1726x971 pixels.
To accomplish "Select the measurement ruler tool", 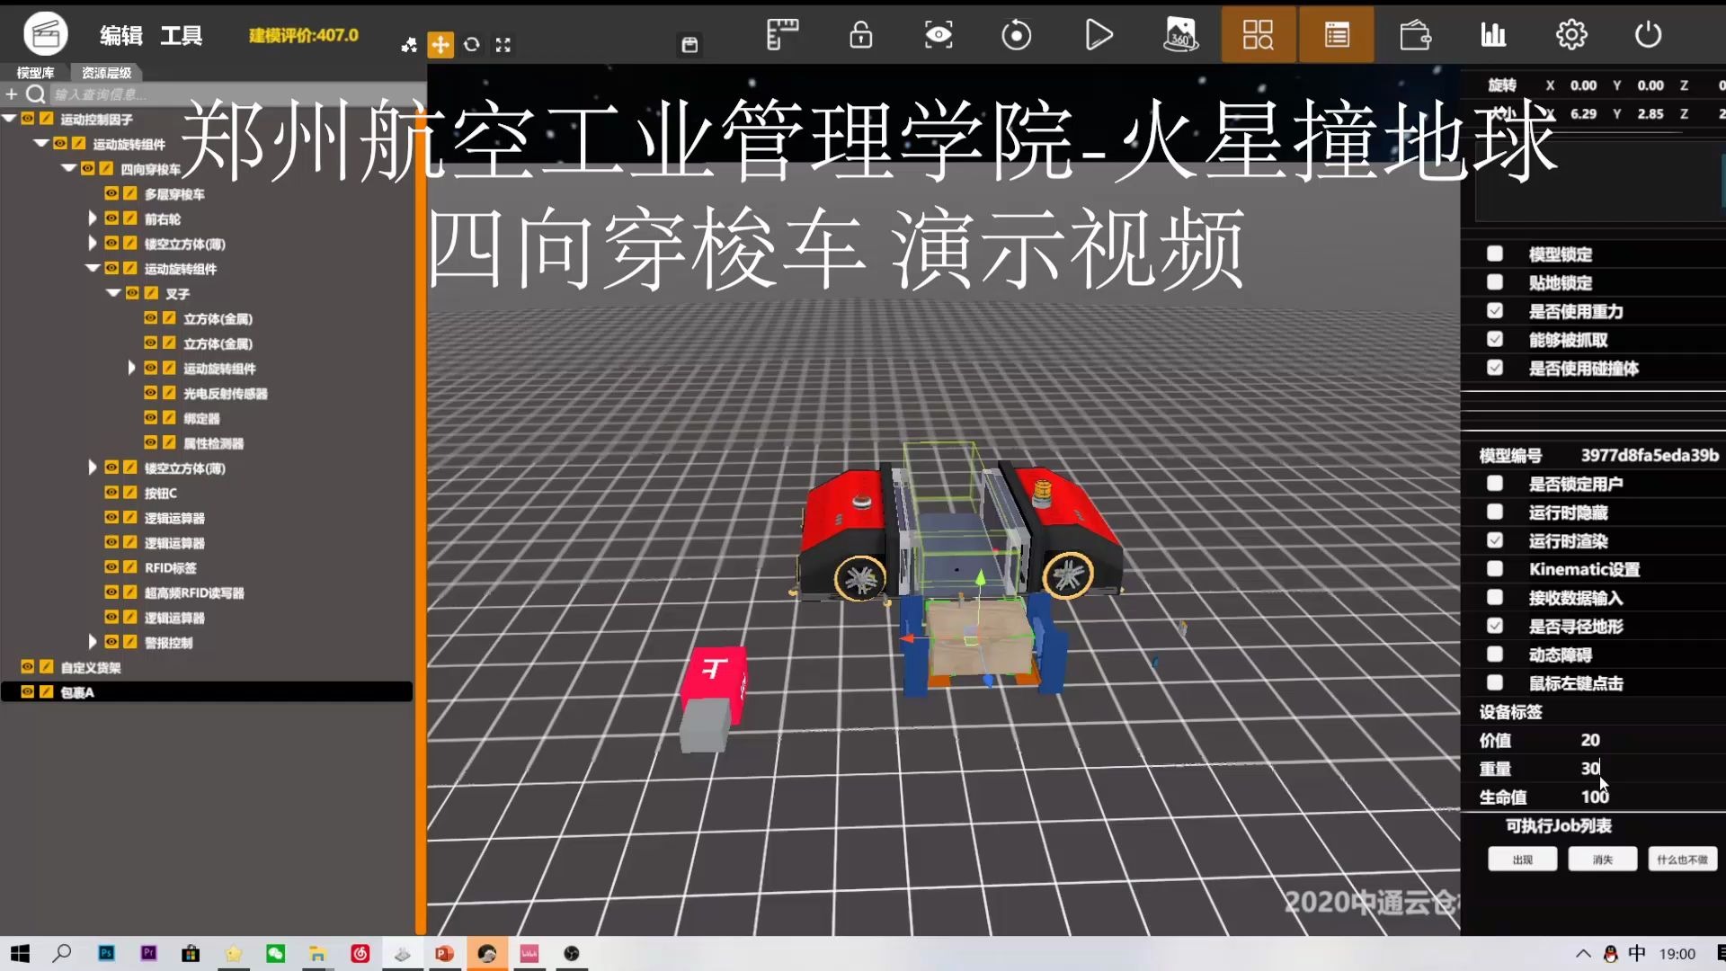I will [781, 34].
